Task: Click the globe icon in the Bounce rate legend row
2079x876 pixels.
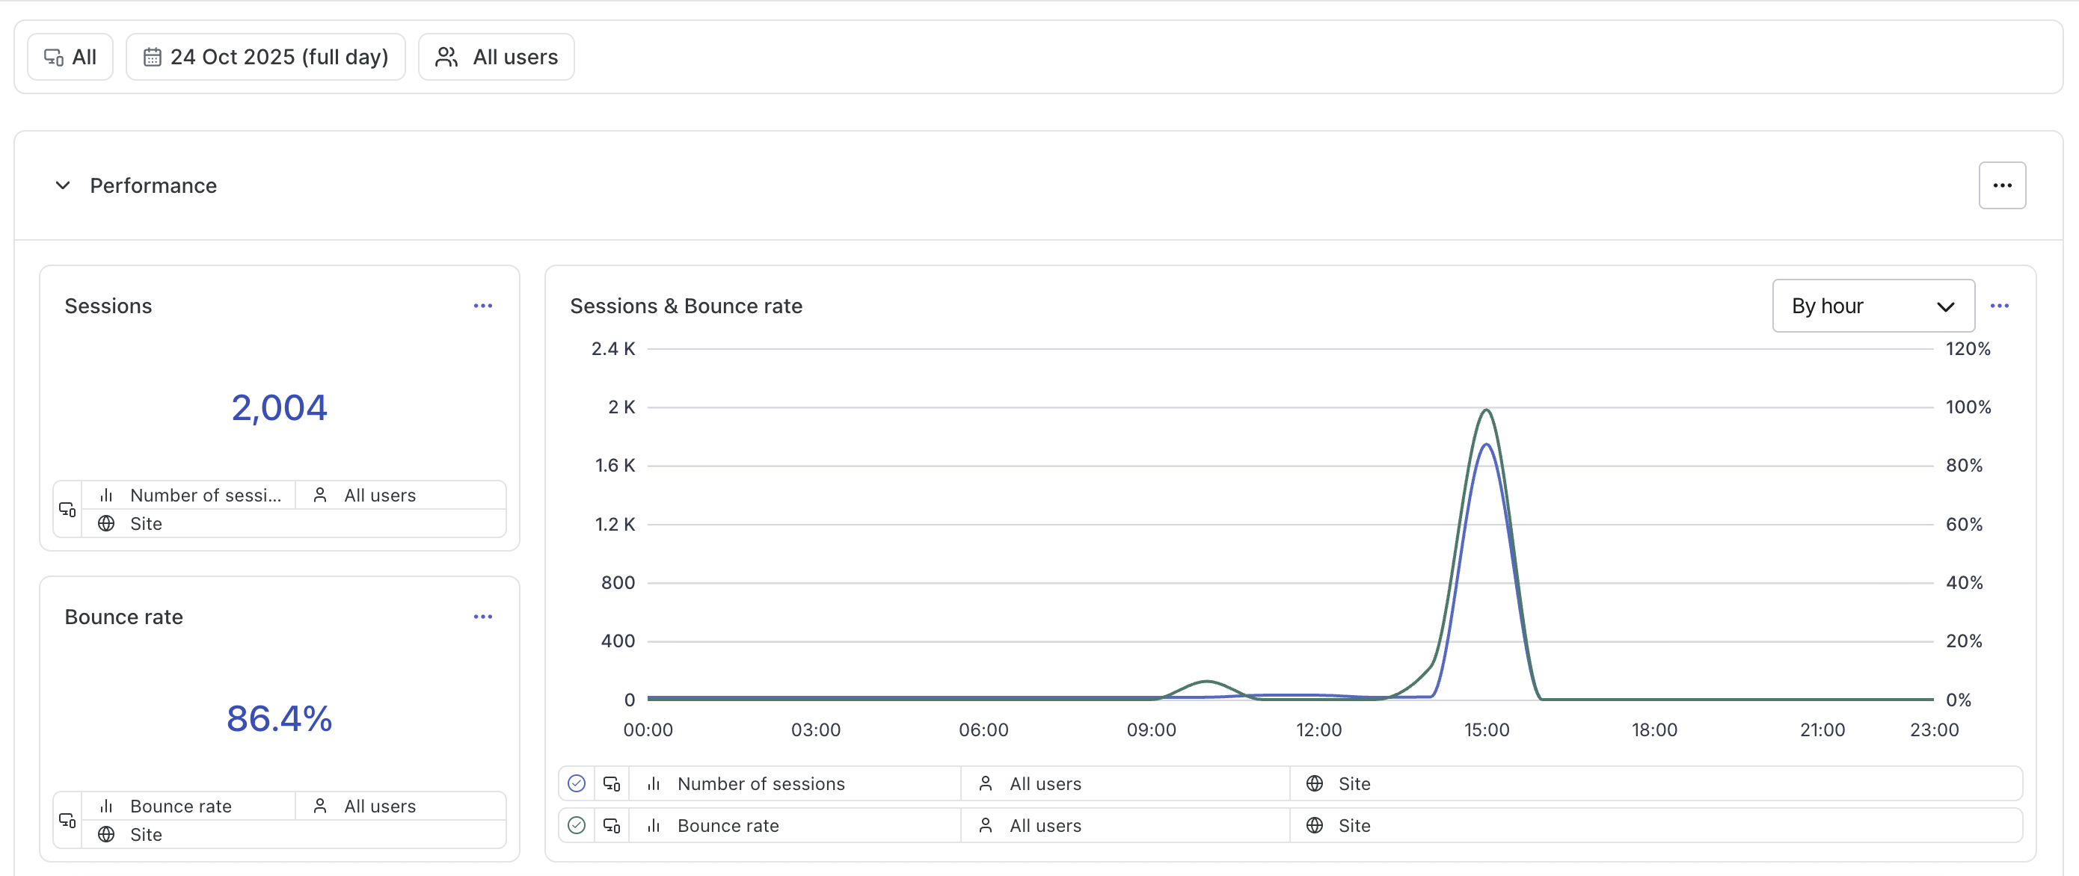Action: pos(1315,825)
